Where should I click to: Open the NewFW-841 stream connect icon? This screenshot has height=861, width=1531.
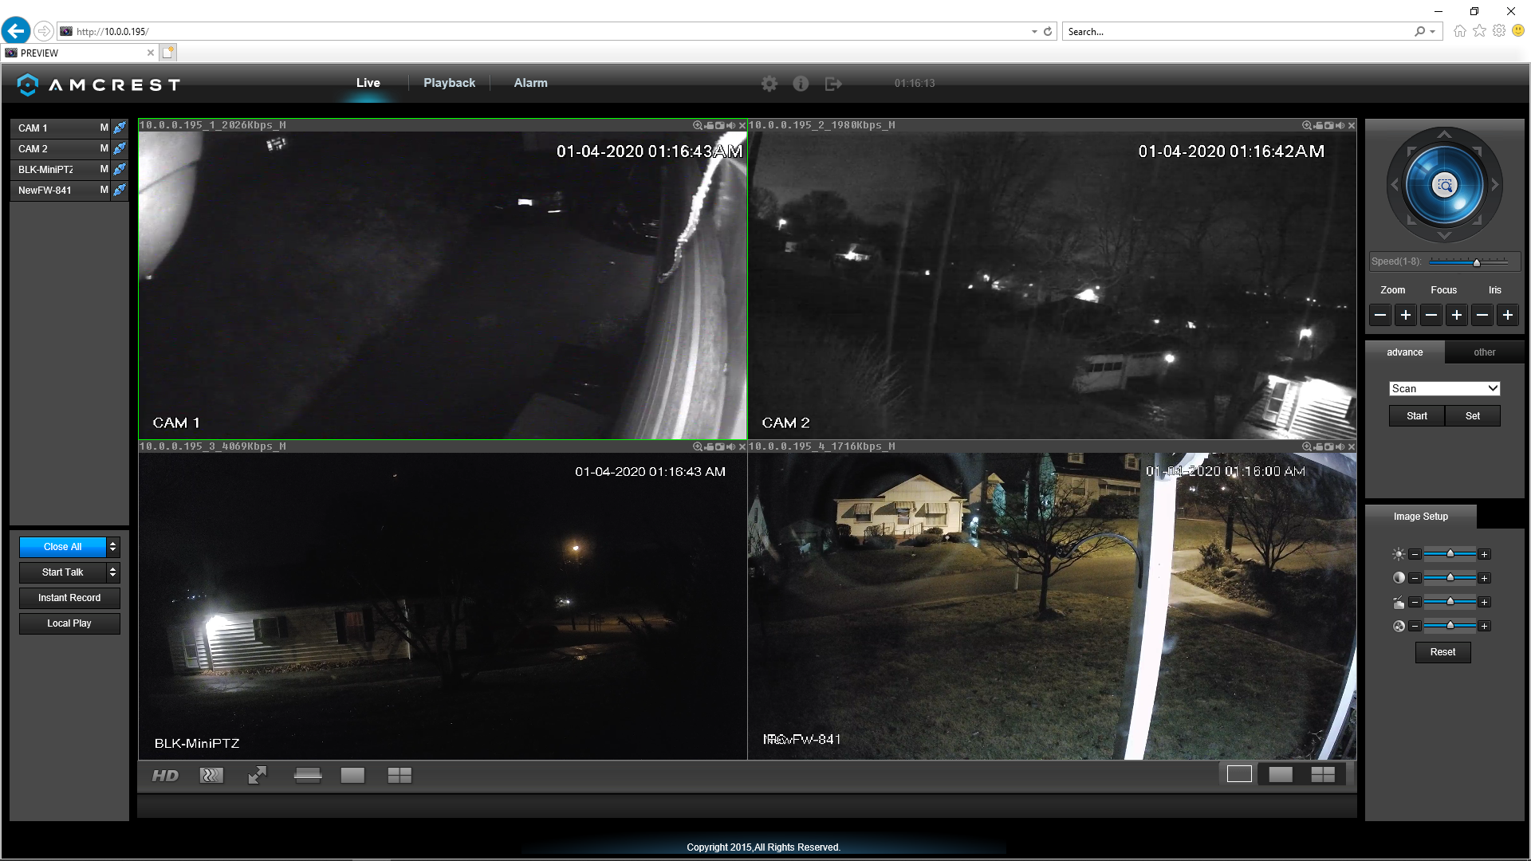point(120,190)
